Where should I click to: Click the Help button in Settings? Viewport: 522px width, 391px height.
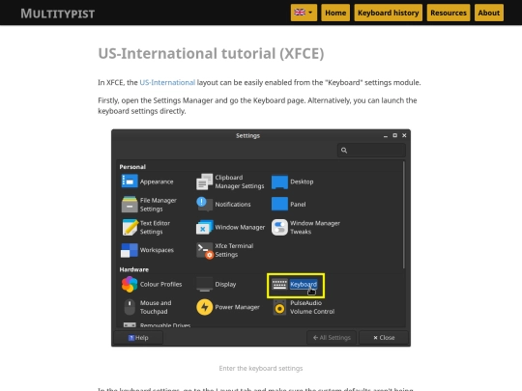pos(138,338)
